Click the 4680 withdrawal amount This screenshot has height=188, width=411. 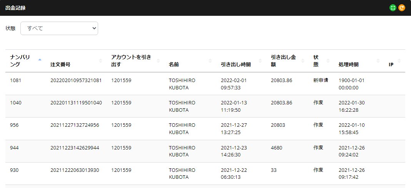point(276,147)
